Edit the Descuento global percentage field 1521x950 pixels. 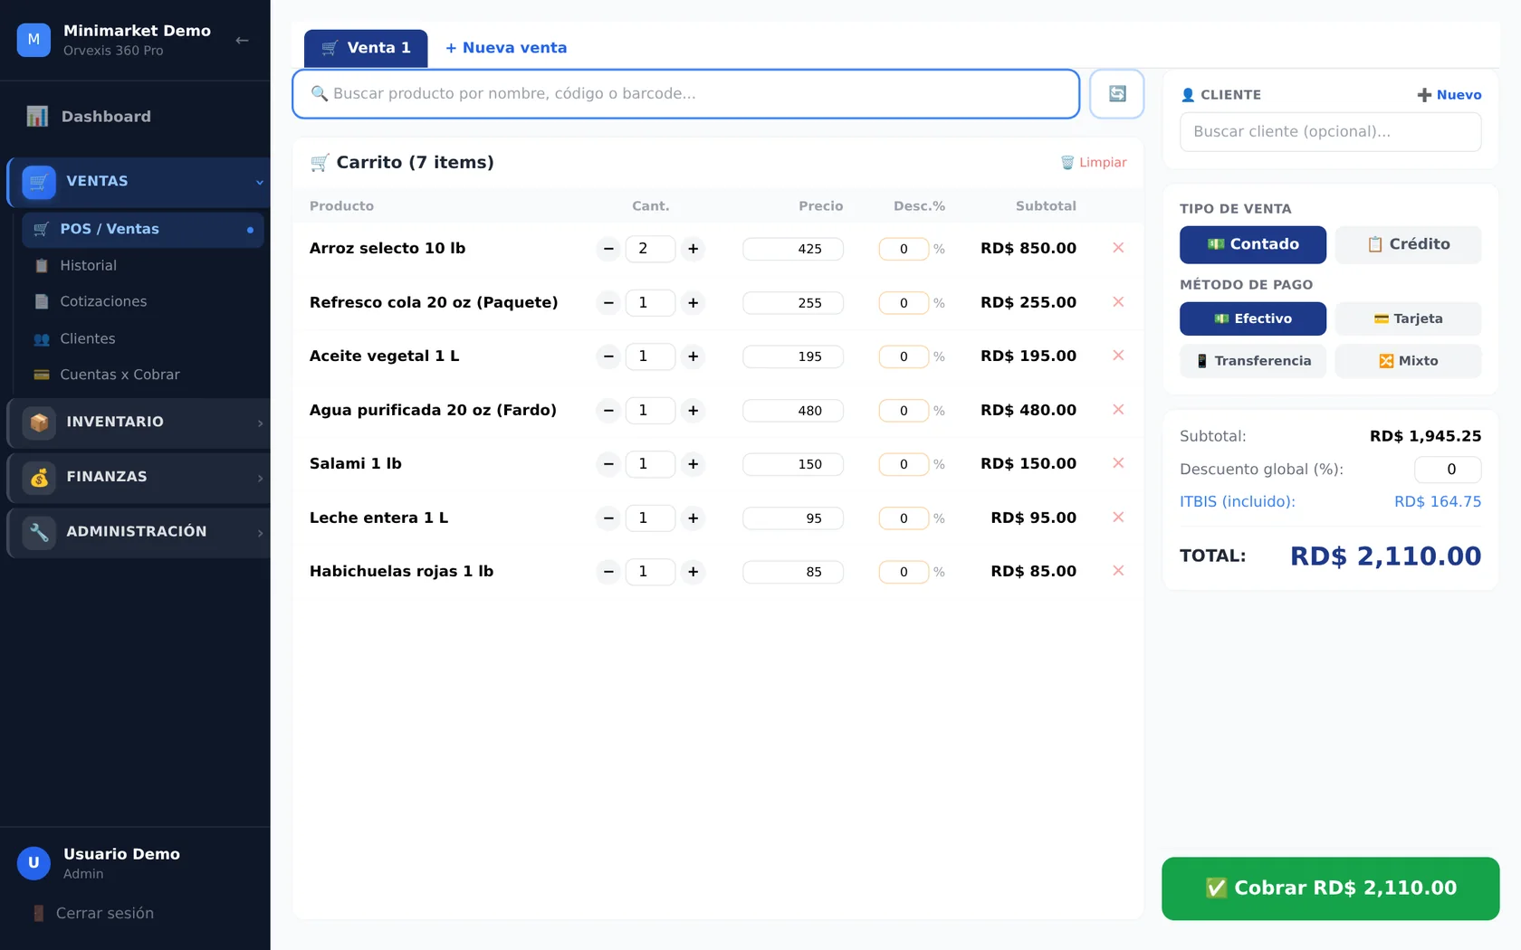[x=1448, y=470]
